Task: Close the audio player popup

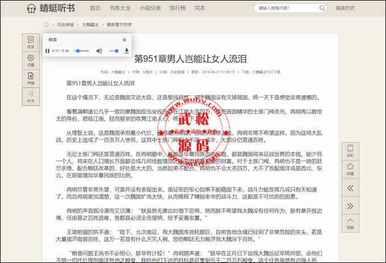Action: (124, 40)
